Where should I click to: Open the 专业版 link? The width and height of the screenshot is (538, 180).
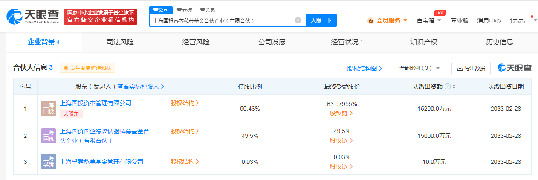(x=460, y=20)
